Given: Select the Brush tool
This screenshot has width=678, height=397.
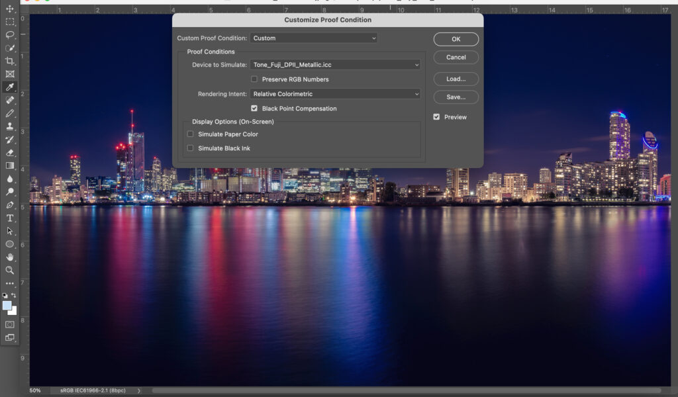Looking at the screenshot, I should (9, 113).
